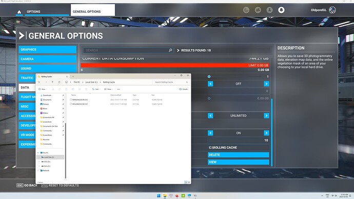Image resolution: width=354 pixels, height=199 pixels.
Task: Open the friends group icon in top bar
Action: 258,10
